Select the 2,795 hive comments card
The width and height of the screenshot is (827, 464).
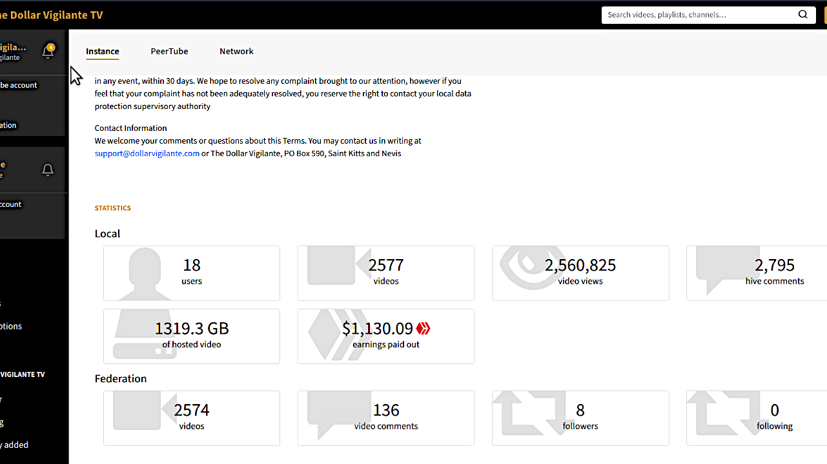pyautogui.click(x=757, y=273)
